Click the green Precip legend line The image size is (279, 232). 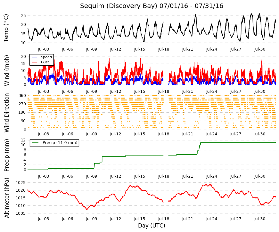[x=35, y=143]
